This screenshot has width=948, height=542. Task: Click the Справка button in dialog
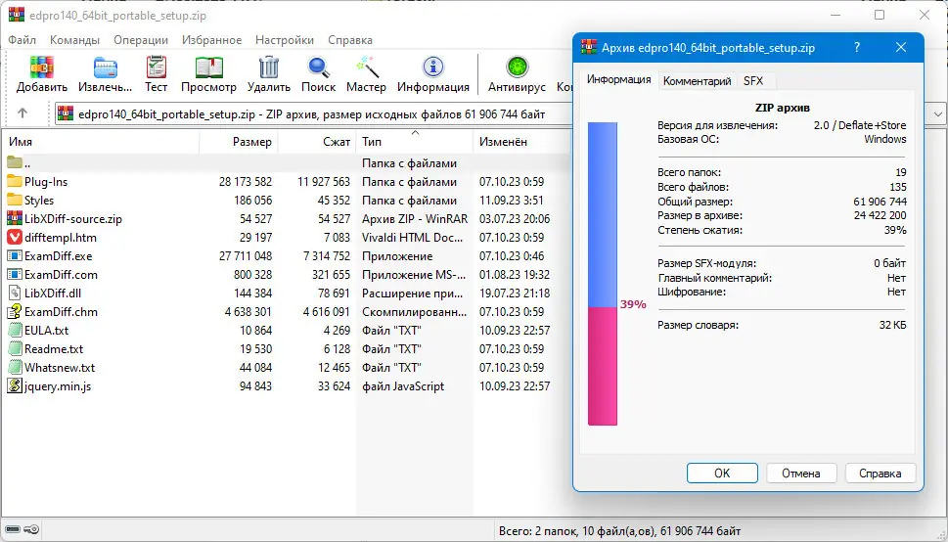pyautogui.click(x=880, y=474)
